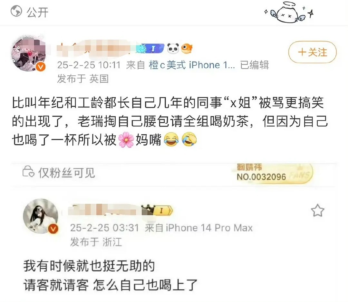Open the second poster's avatar
348x302 pixels.
pyautogui.click(x=41, y=216)
